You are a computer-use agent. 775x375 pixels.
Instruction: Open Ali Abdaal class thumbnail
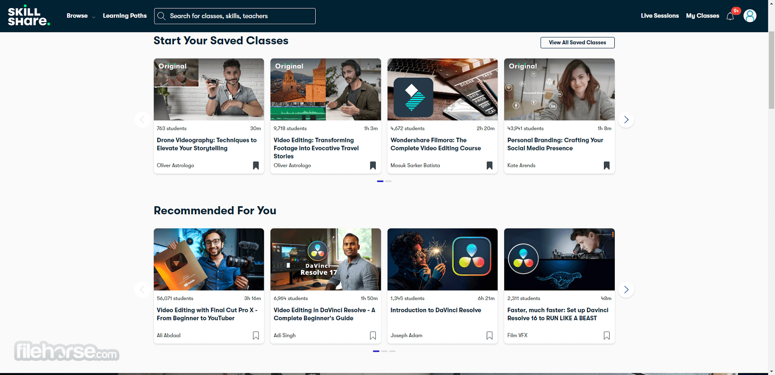click(209, 259)
